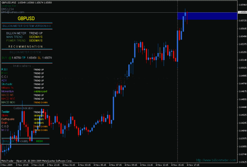Click the HIGH volatility reading
247x167 pixels.
pyautogui.click(x=40, y=141)
